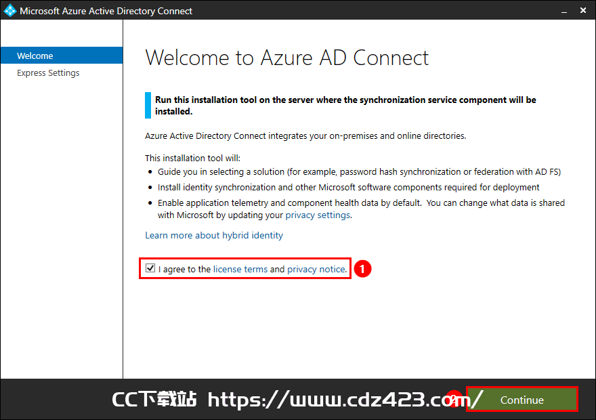Screen dimensions: 596x420
Task: Close the Azure AD Connect installer
Action: pos(583,11)
